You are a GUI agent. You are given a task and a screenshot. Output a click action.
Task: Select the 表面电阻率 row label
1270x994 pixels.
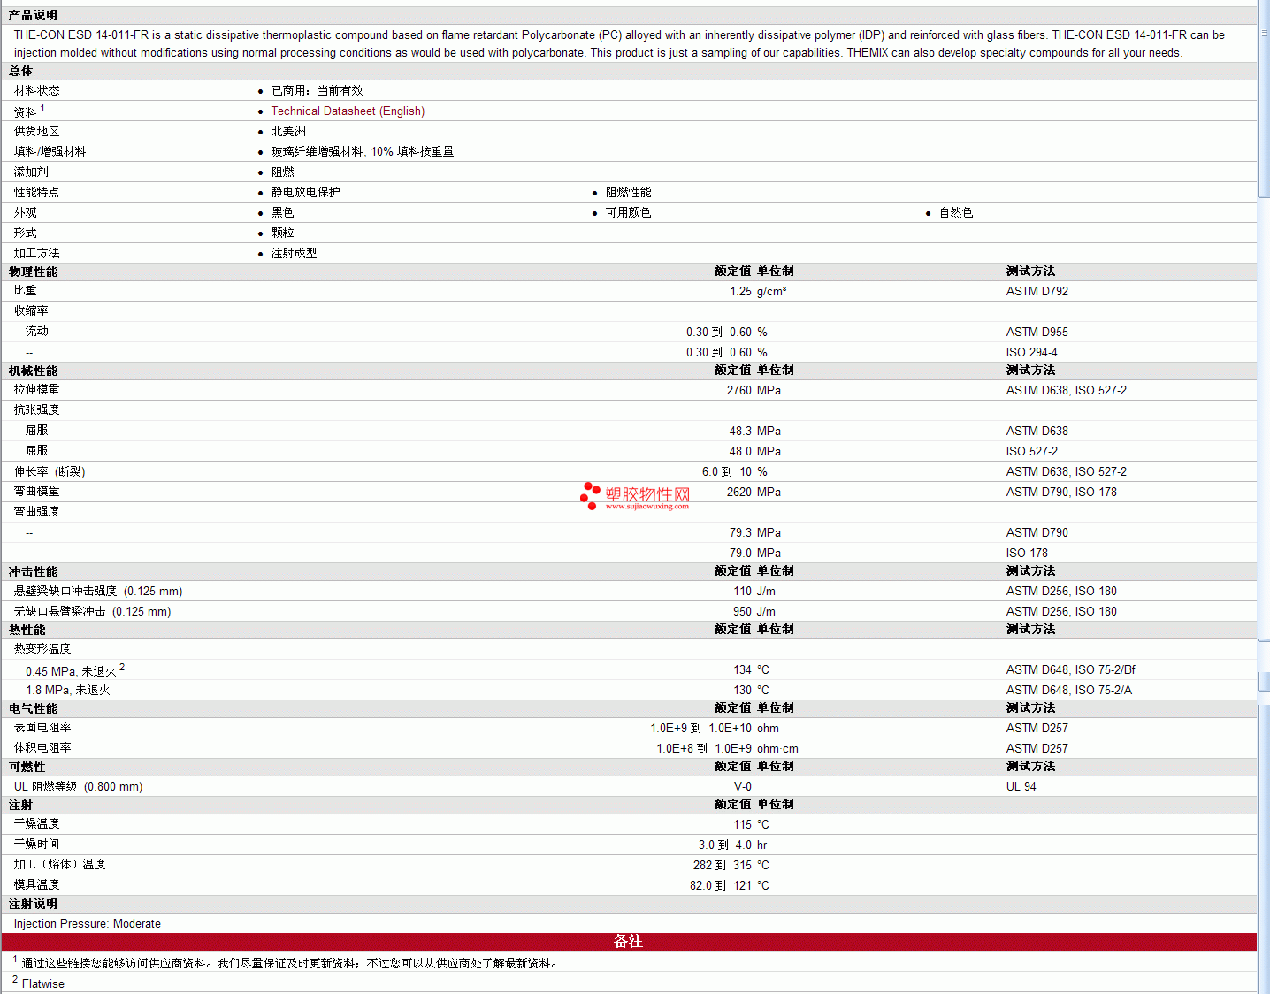click(x=42, y=727)
